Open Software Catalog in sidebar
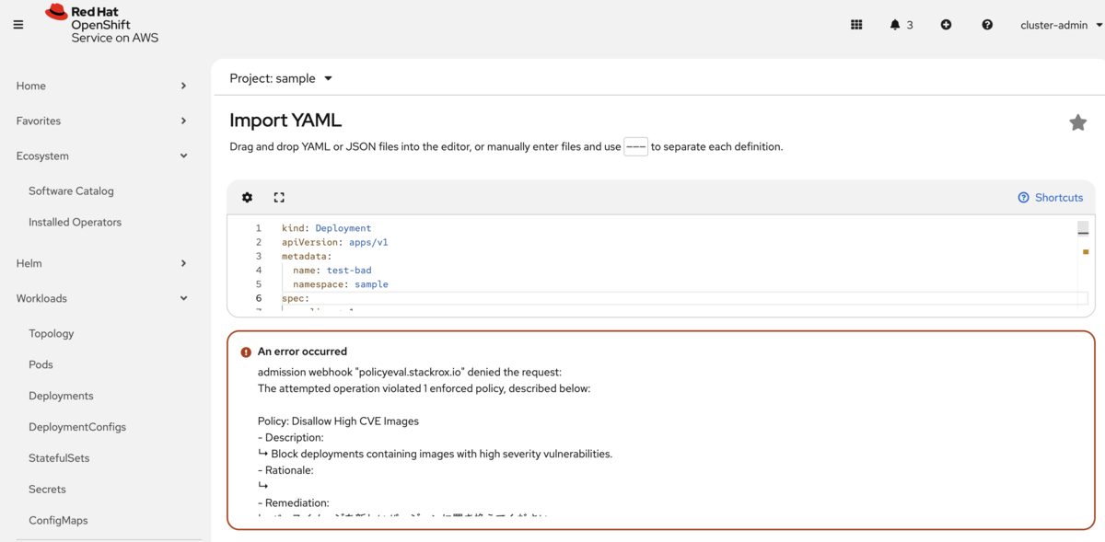Image resolution: width=1105 pixels, height=542 pixels. coord(71,191)
